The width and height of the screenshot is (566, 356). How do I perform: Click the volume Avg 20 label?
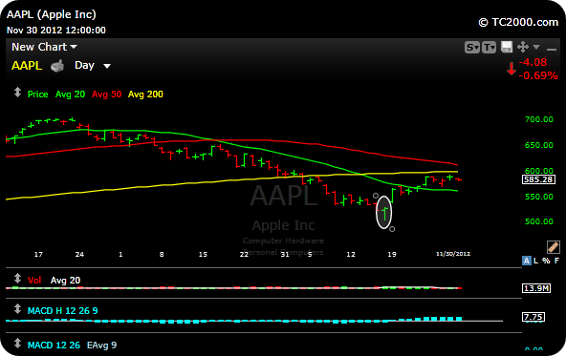(x=65, y=280)
